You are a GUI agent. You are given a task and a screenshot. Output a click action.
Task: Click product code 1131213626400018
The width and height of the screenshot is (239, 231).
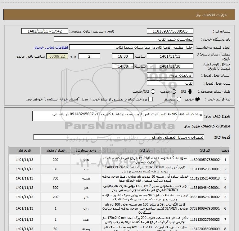tap(205, 178)
